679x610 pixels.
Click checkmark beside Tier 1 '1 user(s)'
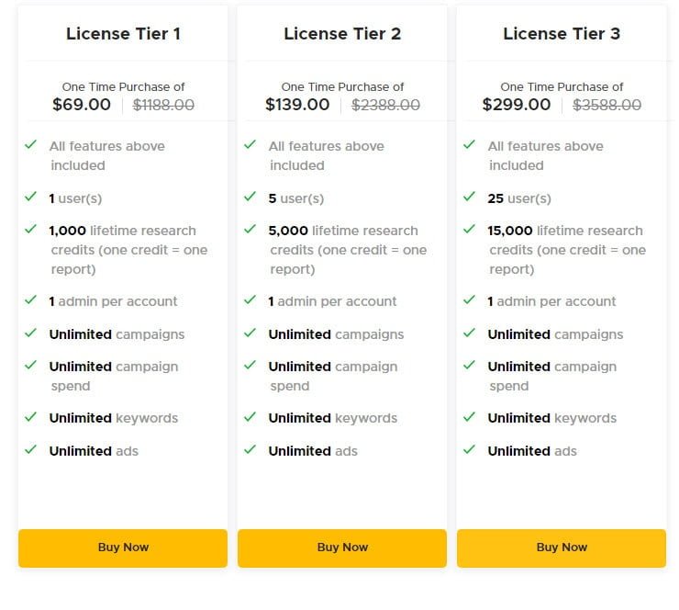coord(31,197)
